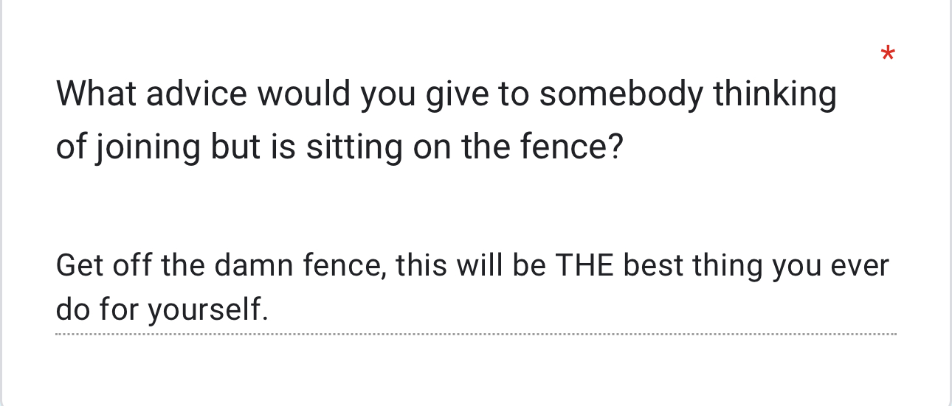Click the question title text
Screen dimensions: 952x406
(446, 121)
